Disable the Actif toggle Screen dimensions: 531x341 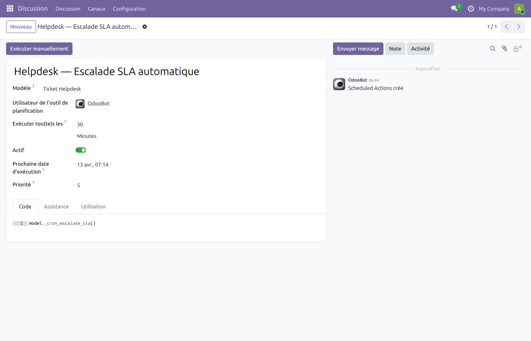pos(81,150)
